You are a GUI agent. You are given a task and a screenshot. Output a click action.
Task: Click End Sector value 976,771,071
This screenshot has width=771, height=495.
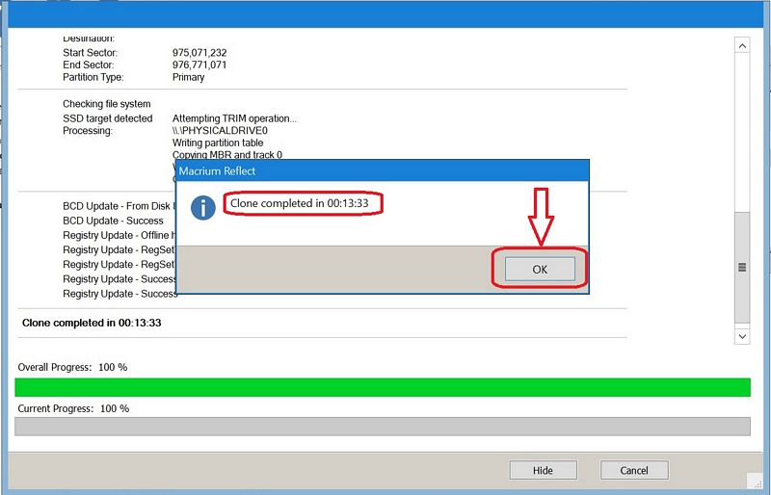click(199, 65)
